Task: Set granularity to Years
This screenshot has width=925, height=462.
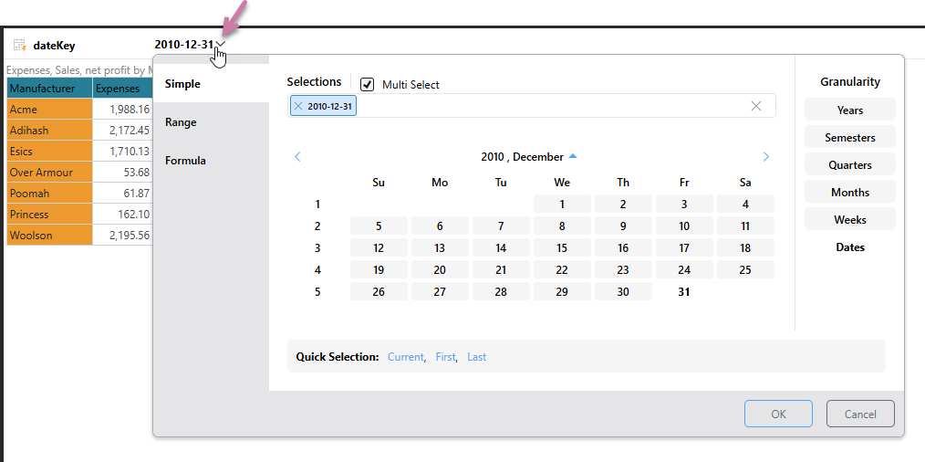Action: coord(849,110)
